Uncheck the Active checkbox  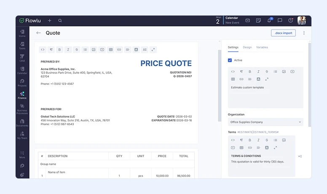pos(230,60)
